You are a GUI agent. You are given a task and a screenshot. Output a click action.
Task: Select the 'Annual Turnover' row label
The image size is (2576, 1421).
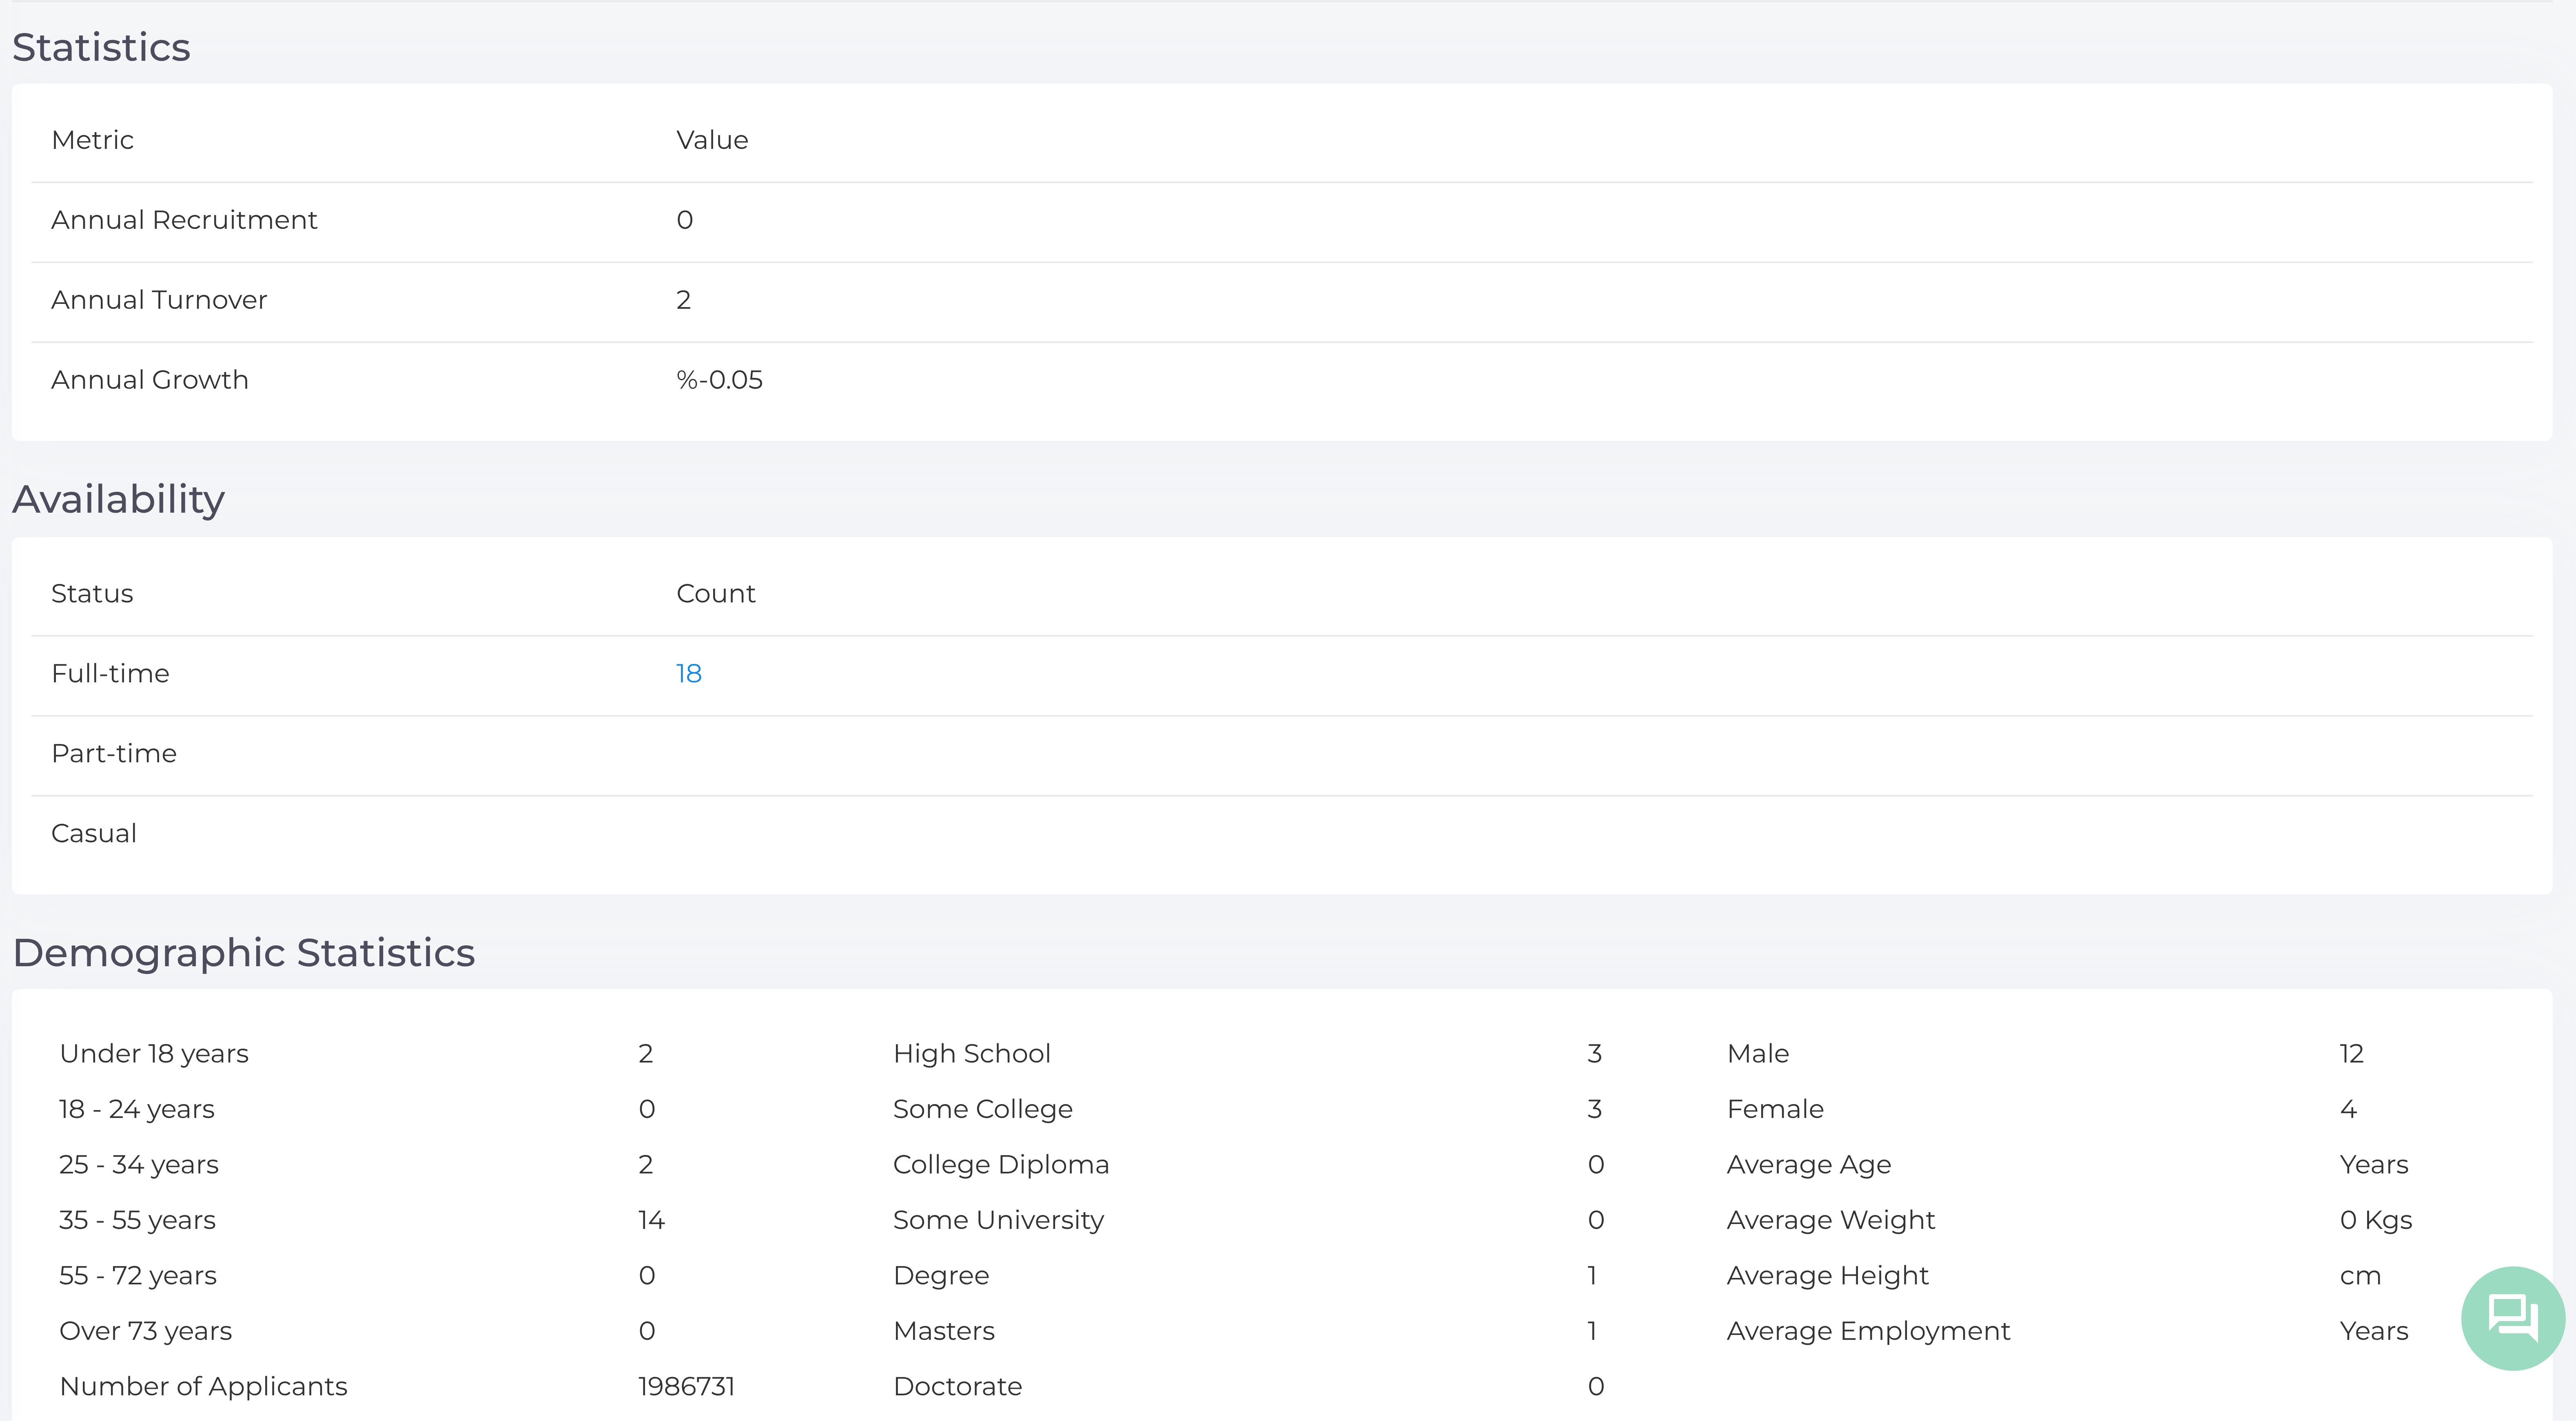click(159, 300)
